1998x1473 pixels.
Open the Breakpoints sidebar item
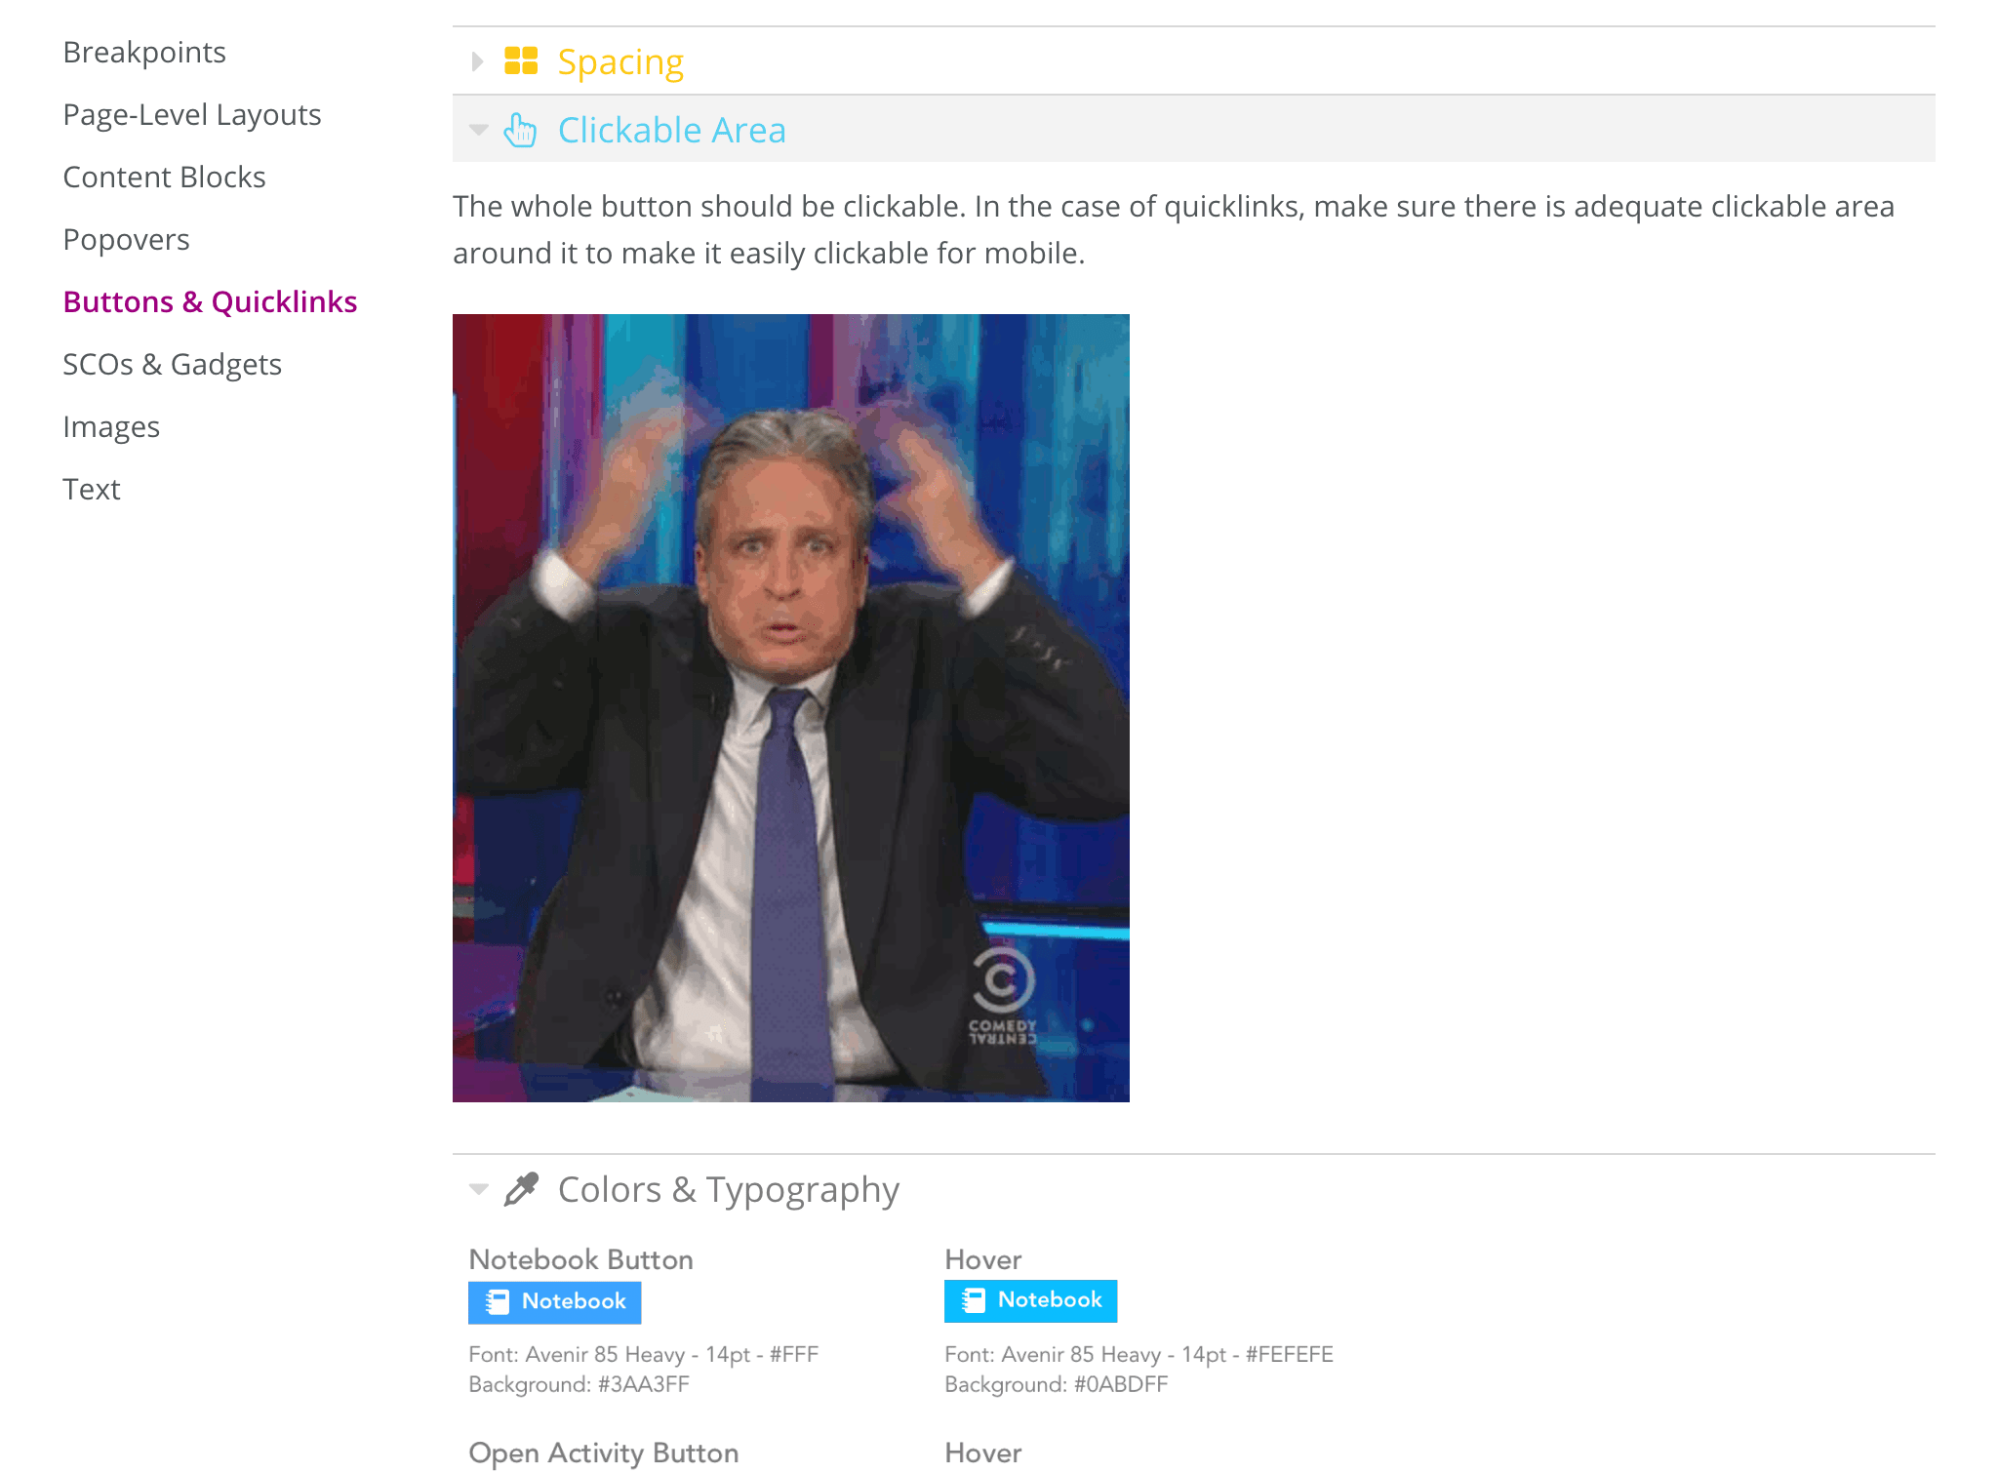click(x=144, y=52)
